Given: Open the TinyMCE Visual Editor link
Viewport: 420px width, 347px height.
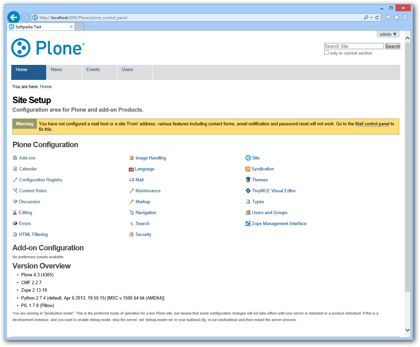Looking at the screenshot, I should tap(274, 191).
